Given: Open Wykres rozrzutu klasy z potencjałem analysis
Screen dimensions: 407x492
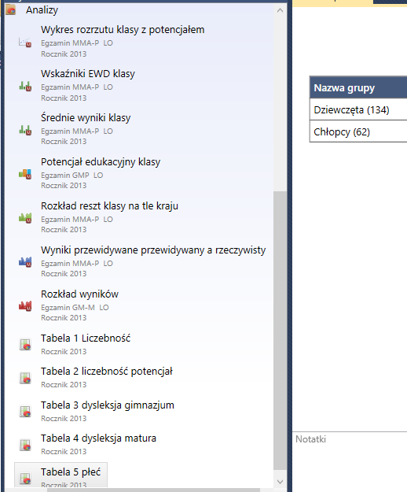Looking at the screenshot, I should (123, 30).
